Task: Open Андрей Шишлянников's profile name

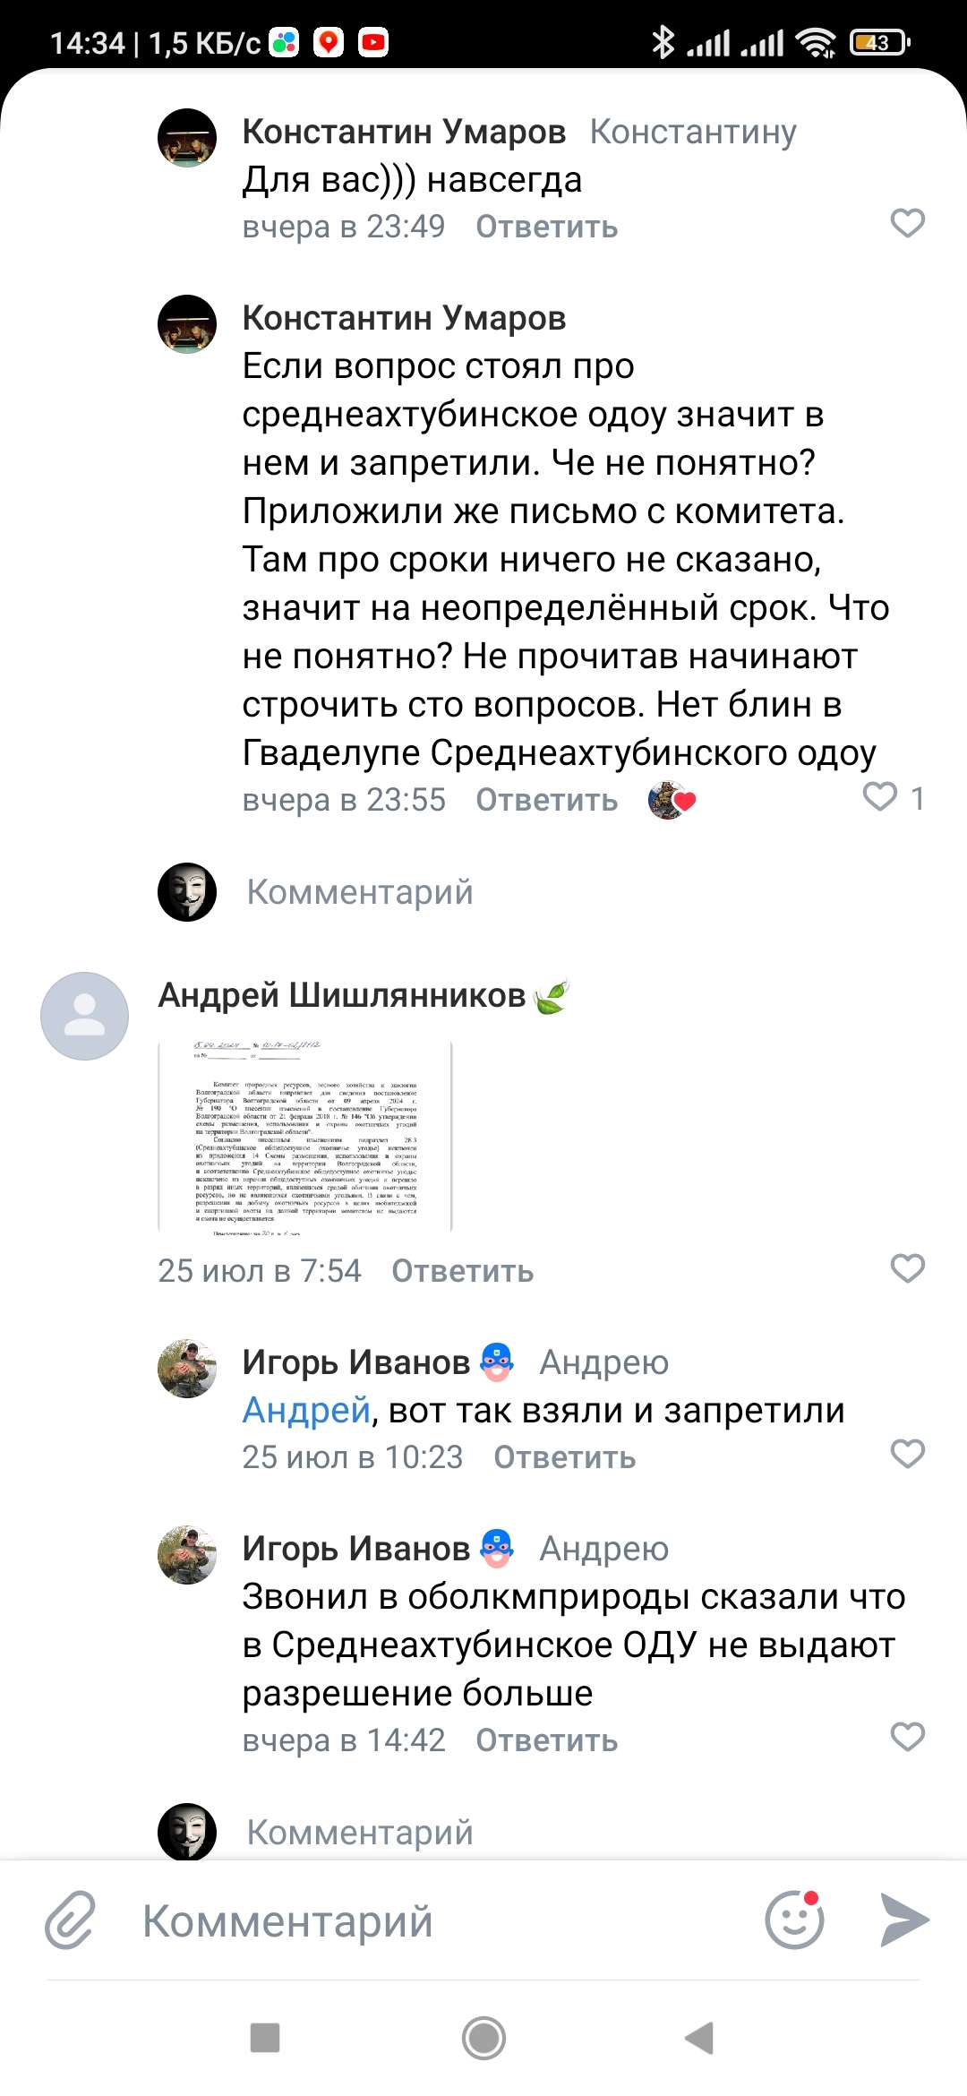Action: click(x=341, y=995)
